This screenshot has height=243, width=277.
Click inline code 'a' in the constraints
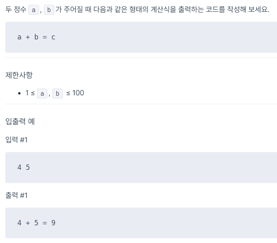[x=42, y=93]
